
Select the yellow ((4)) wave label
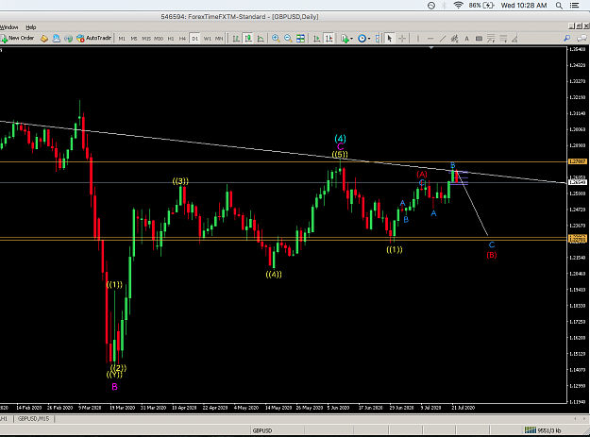(x=274, y=274)
